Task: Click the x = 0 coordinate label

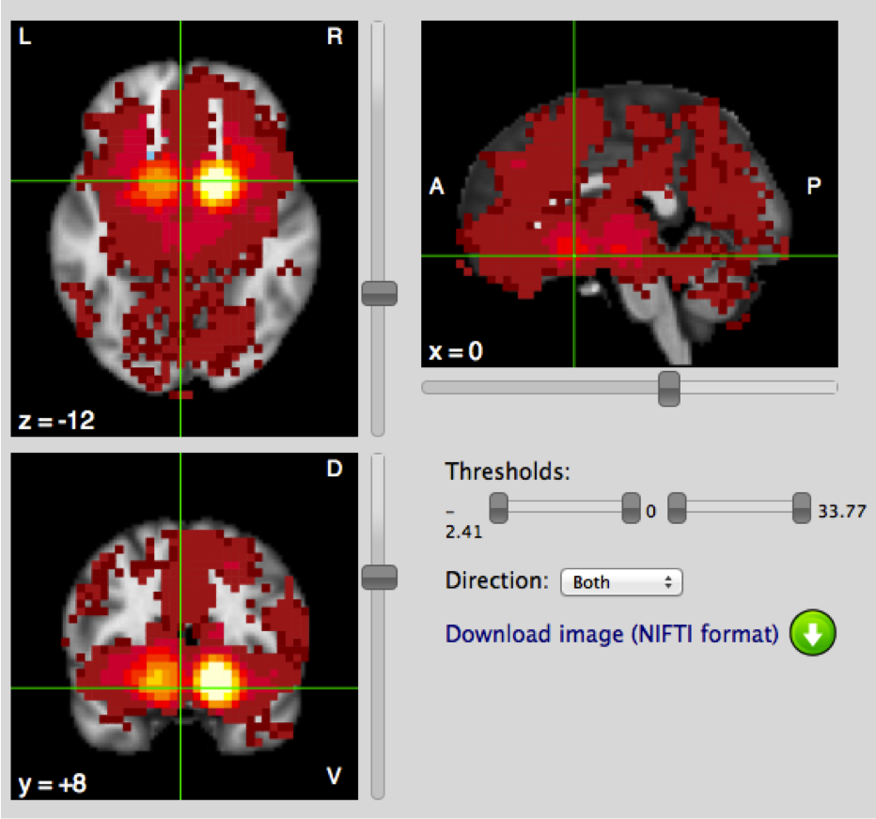Action: click(456, 351)
